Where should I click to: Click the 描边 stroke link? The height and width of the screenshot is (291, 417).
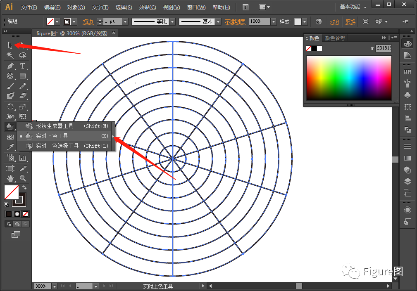[x=88, y=21]
